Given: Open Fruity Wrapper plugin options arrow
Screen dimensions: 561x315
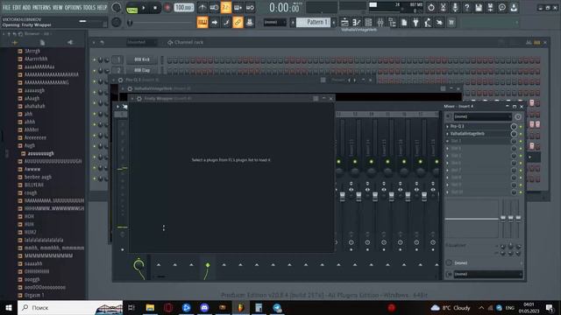Looking at the screenshot, I should tap(132, 98).
